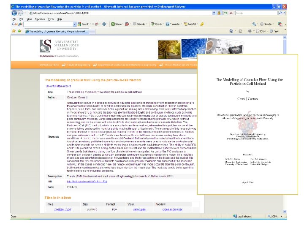The width and height of the screenshot is (304, 228).
Task: Open the View menu
Action: click(x=29, y=19)
